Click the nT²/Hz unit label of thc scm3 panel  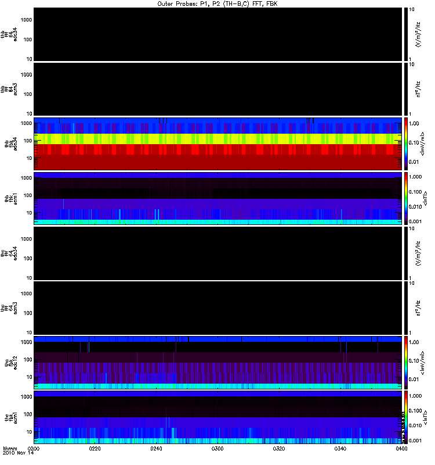[x=418, y=308]
